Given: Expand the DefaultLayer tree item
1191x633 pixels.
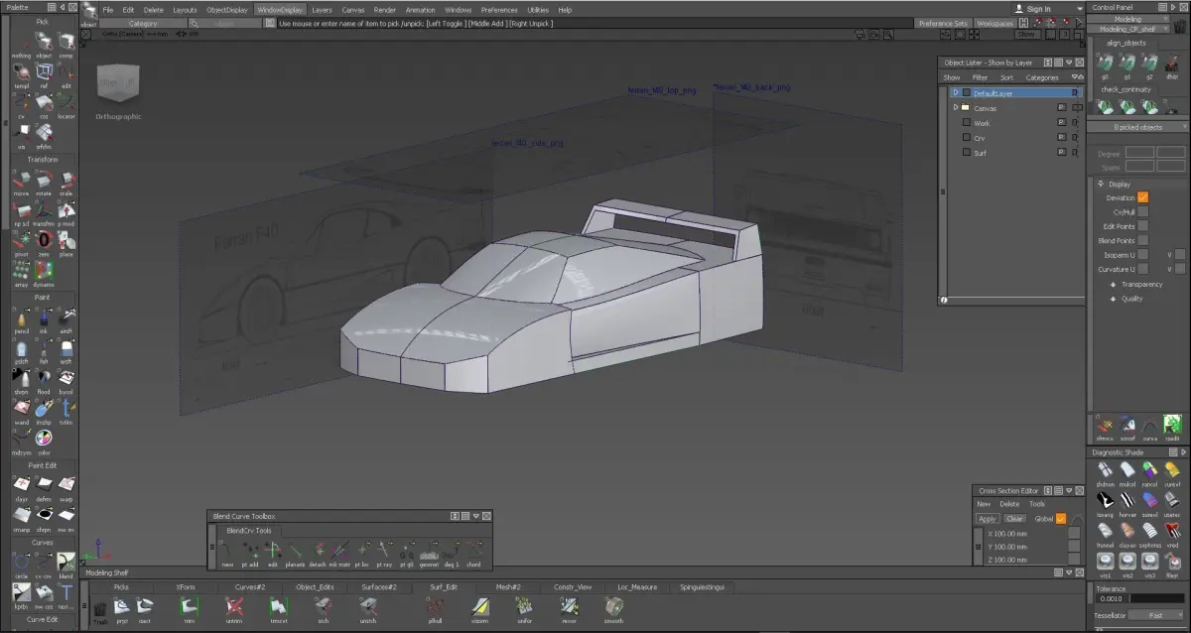Looking at the screenshot, I should (x=955, y=93).
